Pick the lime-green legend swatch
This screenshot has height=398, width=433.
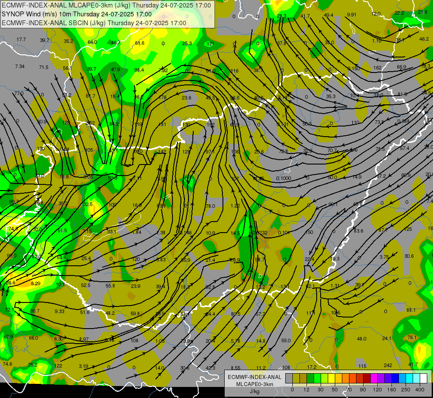pyautogui.click(x=325, y=379)
